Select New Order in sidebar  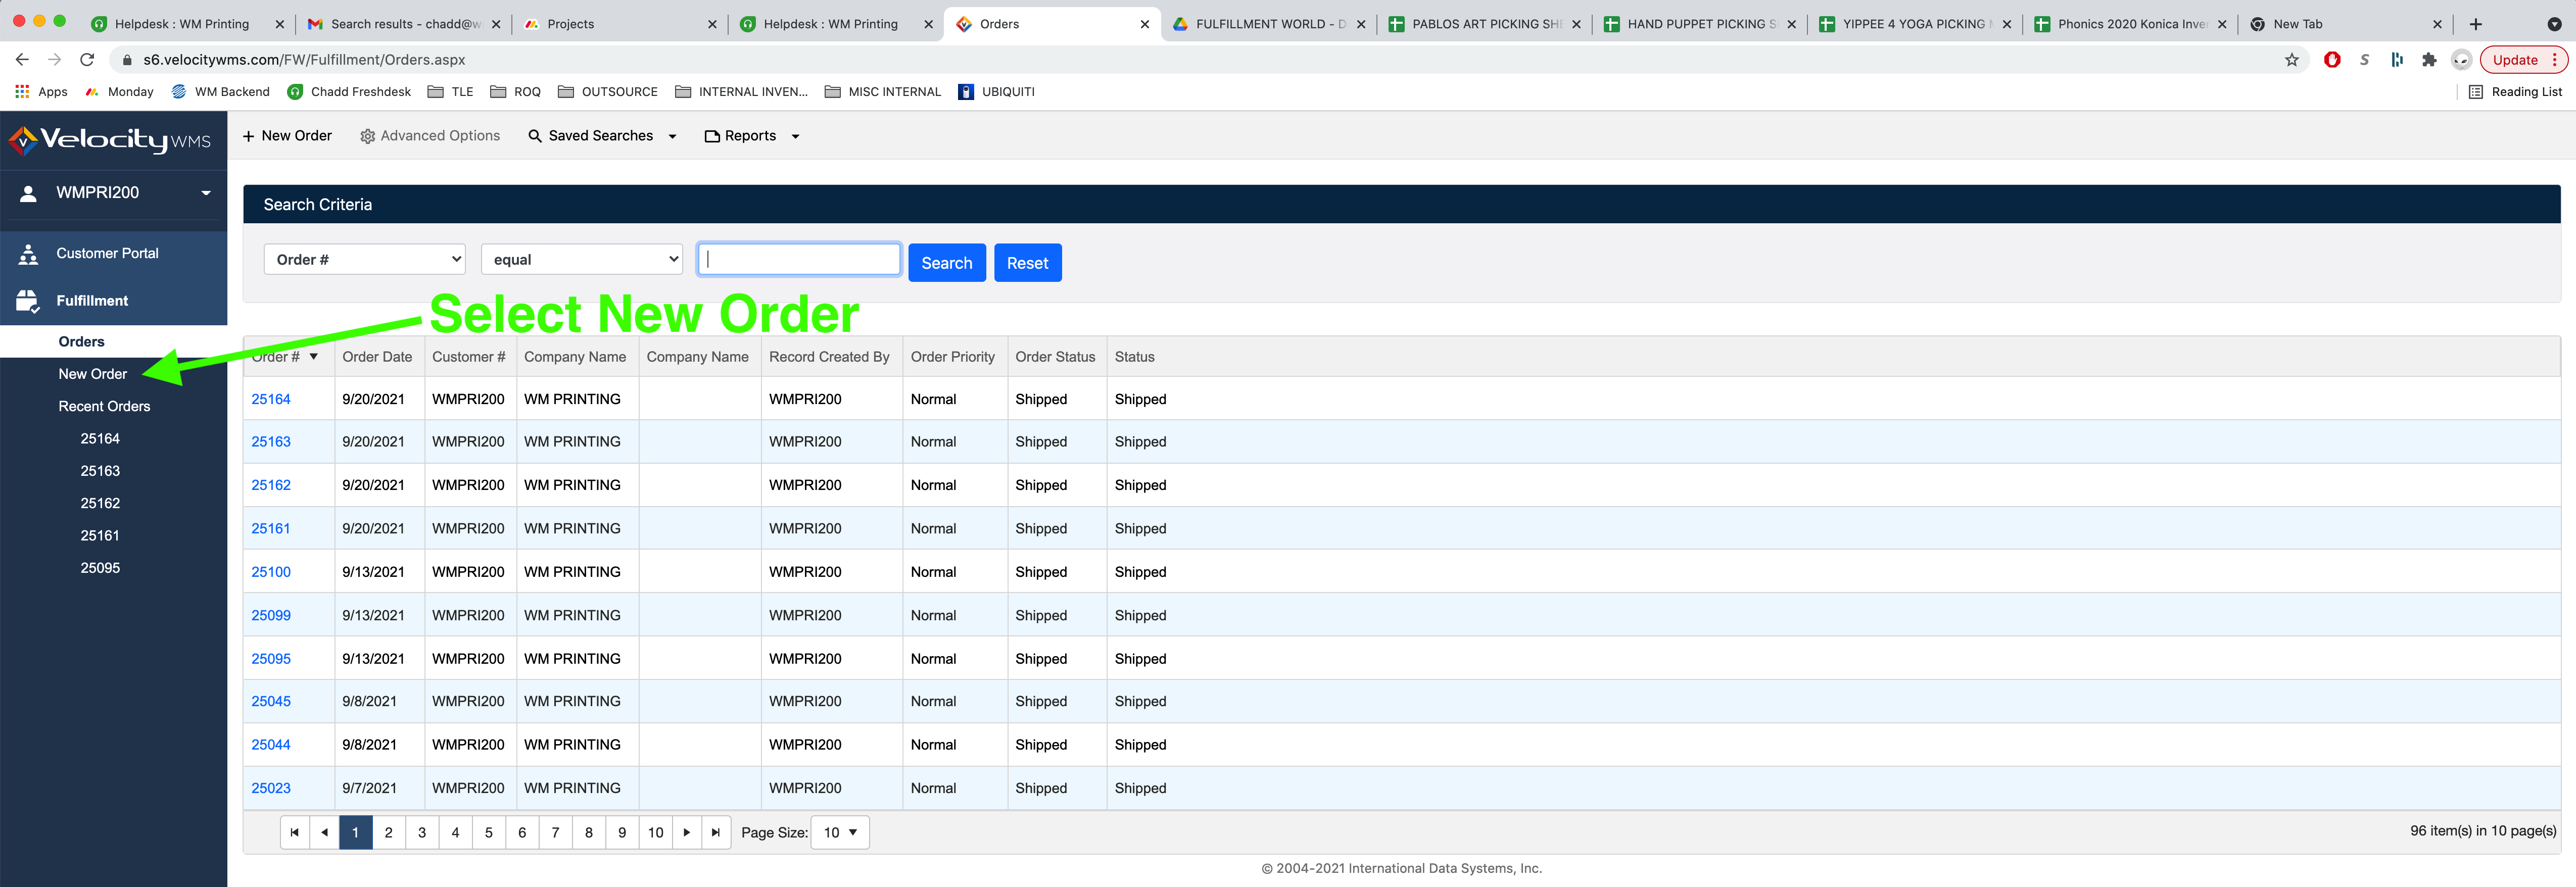pyautogui.click(x=93, y=374)
